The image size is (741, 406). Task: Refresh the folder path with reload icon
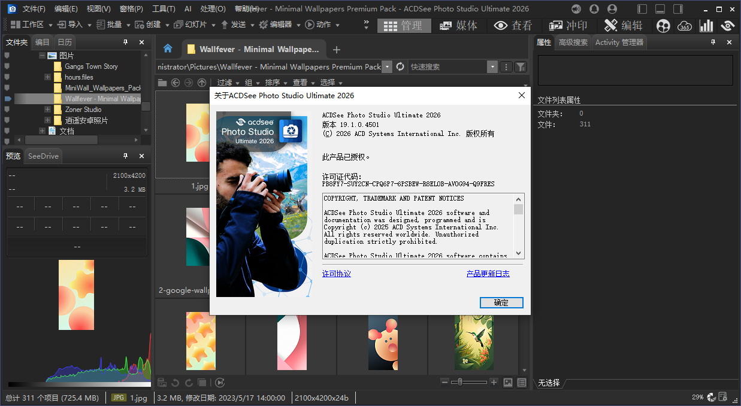[400, 67]
